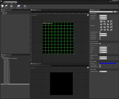The height and width of the screenshot is (99, 119).
Task: Expand the Editor Color property arrow
Action: (x=90, y=63)
